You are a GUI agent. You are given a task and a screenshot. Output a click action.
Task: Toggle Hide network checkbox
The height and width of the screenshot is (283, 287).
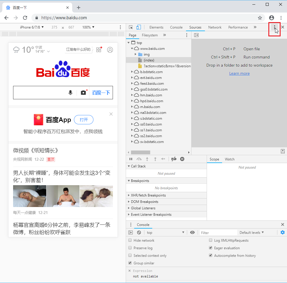[x=130, y=240]
